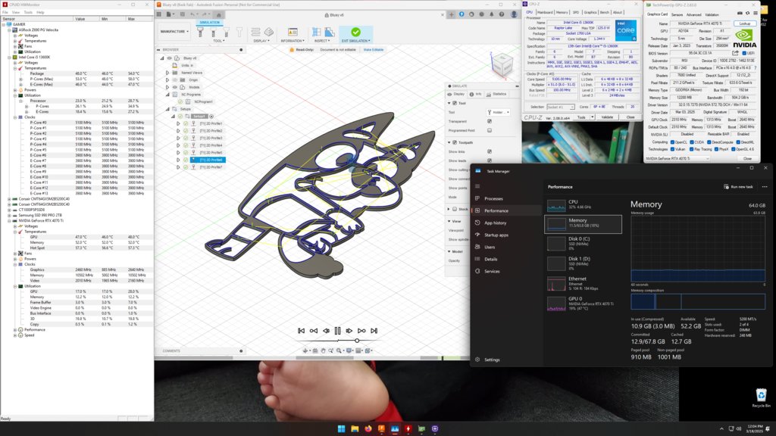The height and width of the screenshot is (436, 776).
Task: Toggle UEFI checkbox in GPU-Z
Action: [x=744, y=54]
